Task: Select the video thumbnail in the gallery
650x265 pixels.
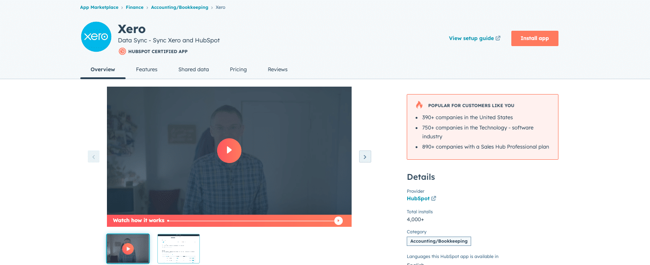Action: (x=128, y=249)
